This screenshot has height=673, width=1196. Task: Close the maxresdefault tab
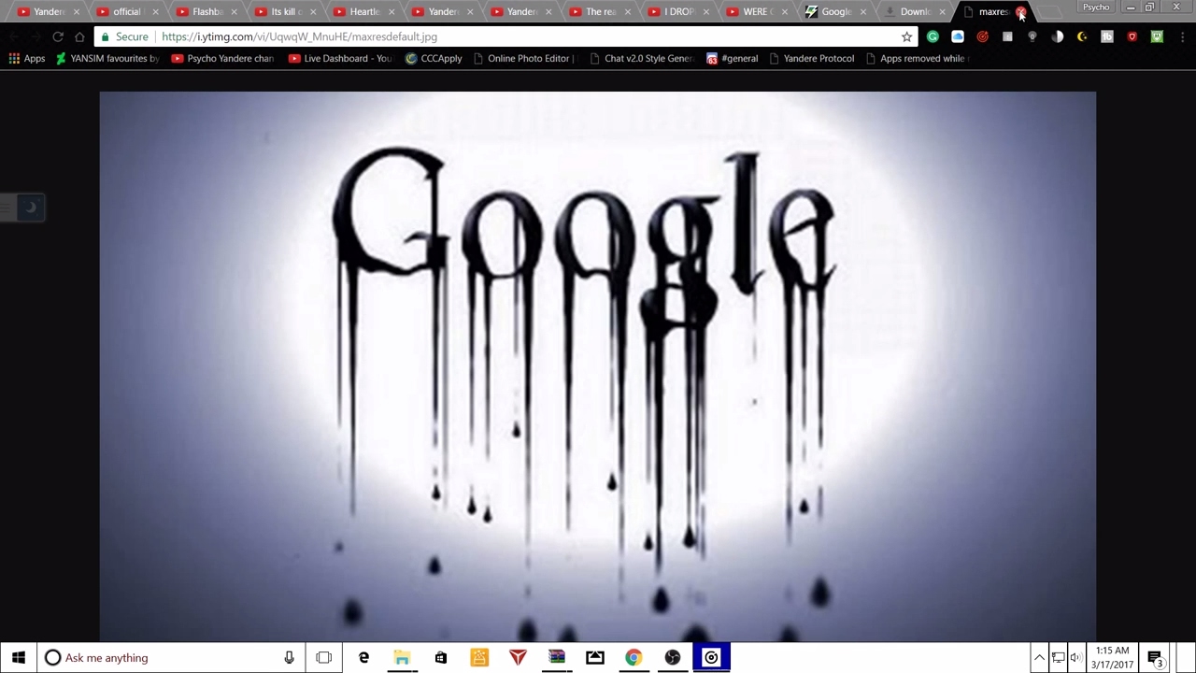[x=1020, y=12]
